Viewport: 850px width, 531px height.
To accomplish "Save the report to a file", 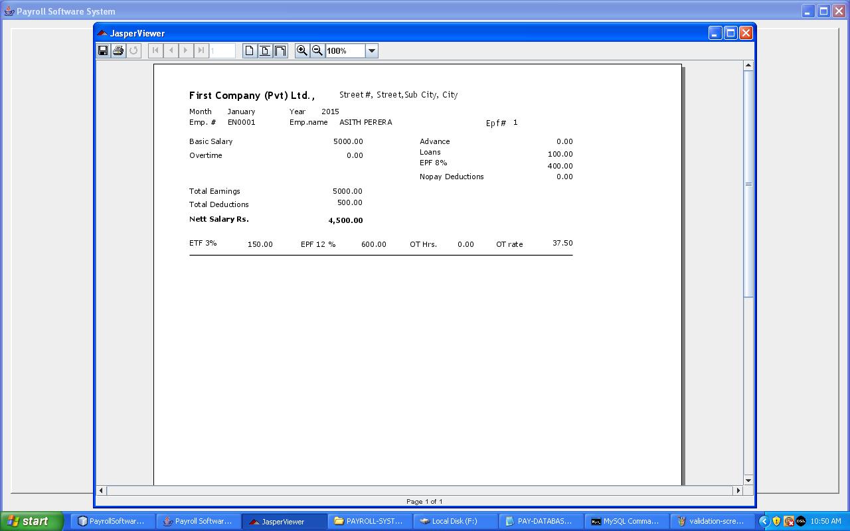I will pos(103,50).
